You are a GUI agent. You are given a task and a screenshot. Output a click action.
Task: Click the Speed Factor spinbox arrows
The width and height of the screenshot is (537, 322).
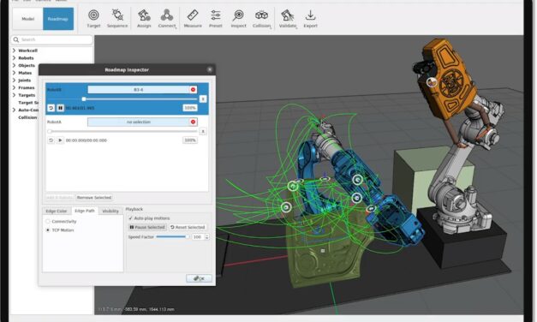(207, 236)
